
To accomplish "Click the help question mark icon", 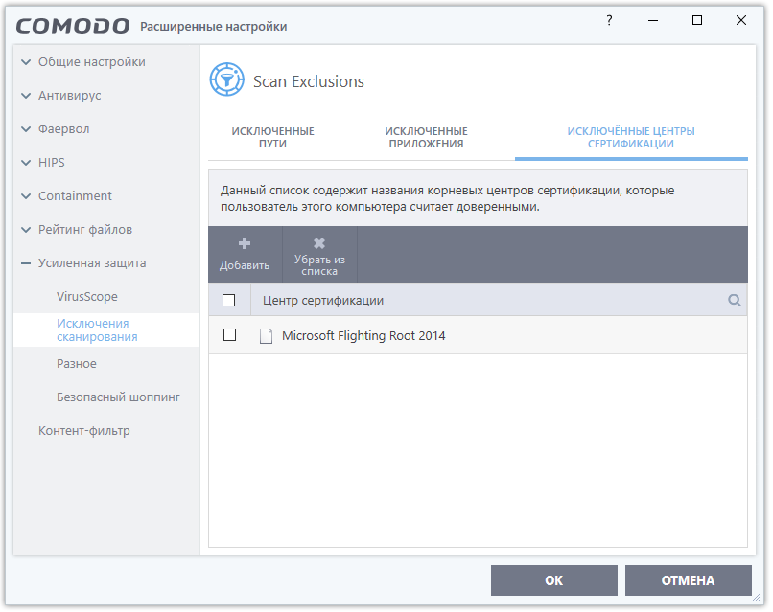I will (608, 20).
